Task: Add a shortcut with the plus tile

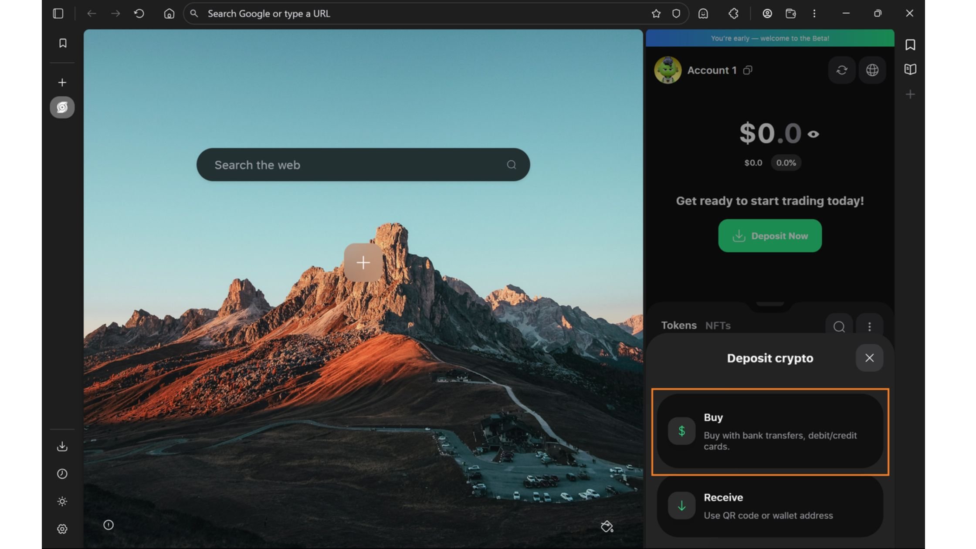Action: [363, 262]
